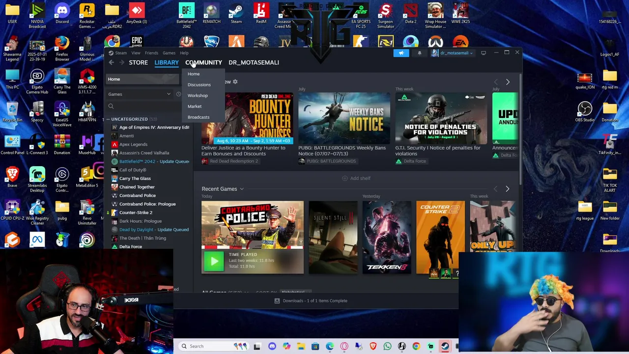The height and width of the screenshot is (354, 629).
Task: Collapse the UNCATEGORIZED games category
Action: click(x=108, y=119)
